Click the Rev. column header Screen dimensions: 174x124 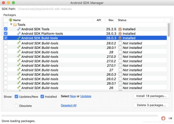click(111, 20)
